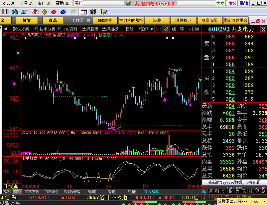
Task: Close the 600292 quote panel with X box
Action: (263, 29)
